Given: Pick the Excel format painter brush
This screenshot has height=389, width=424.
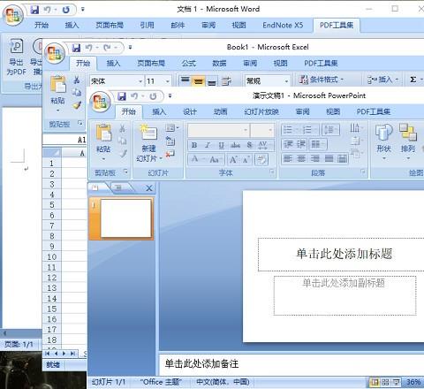Looking at the screenshot, I should 77,105.
